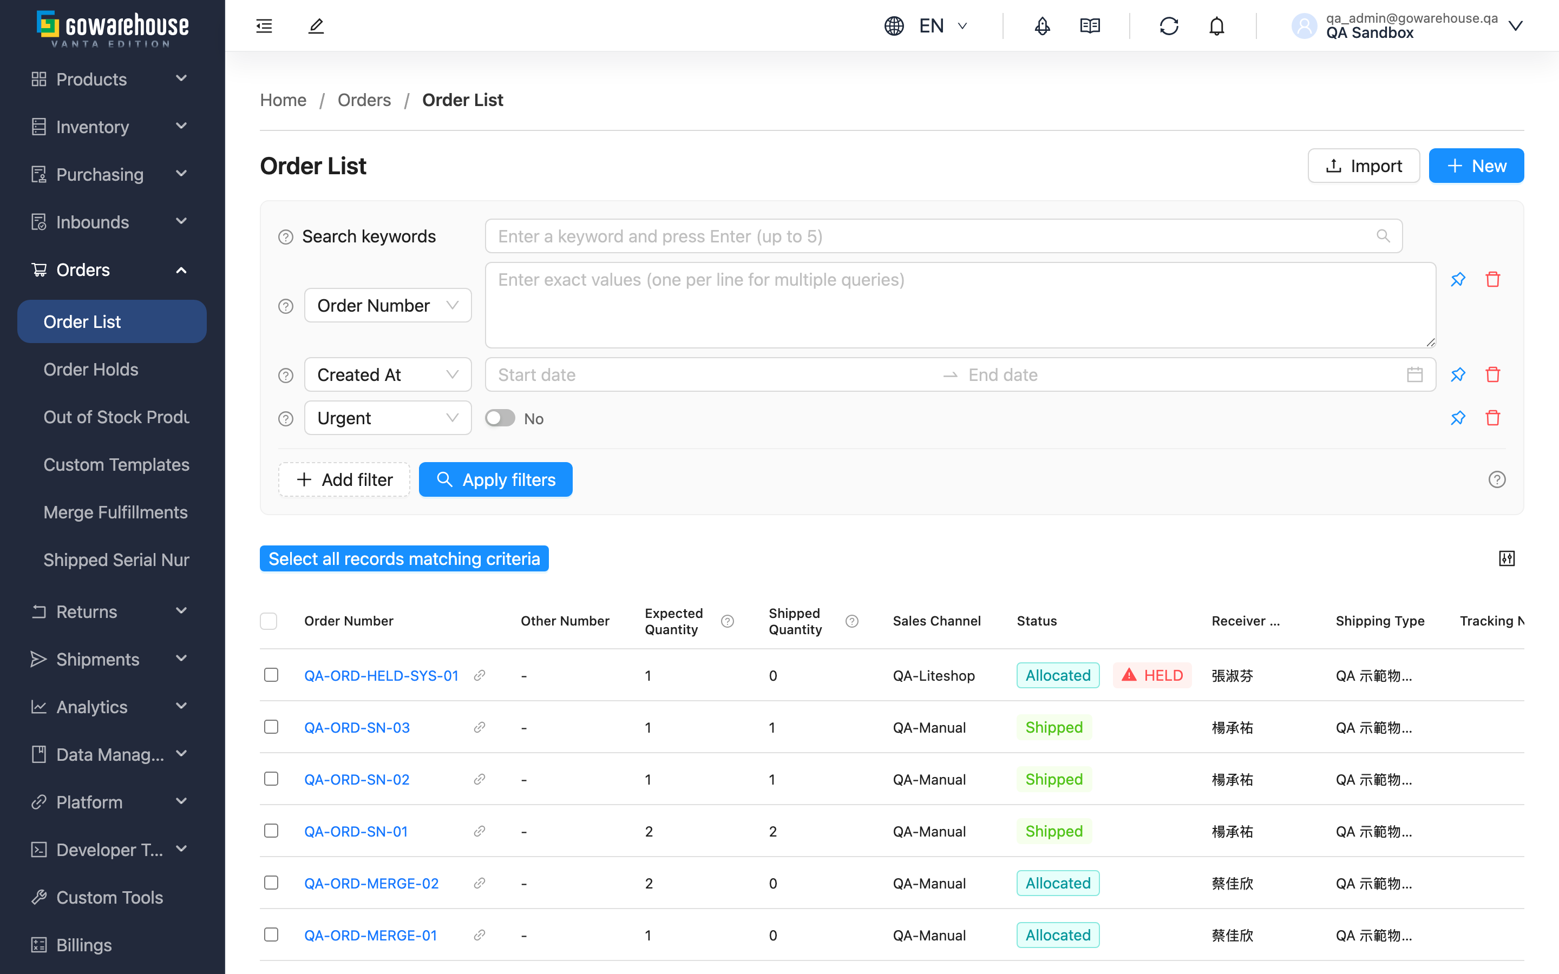
Task: Open table column settings icon
Action: coord(1507,558)
